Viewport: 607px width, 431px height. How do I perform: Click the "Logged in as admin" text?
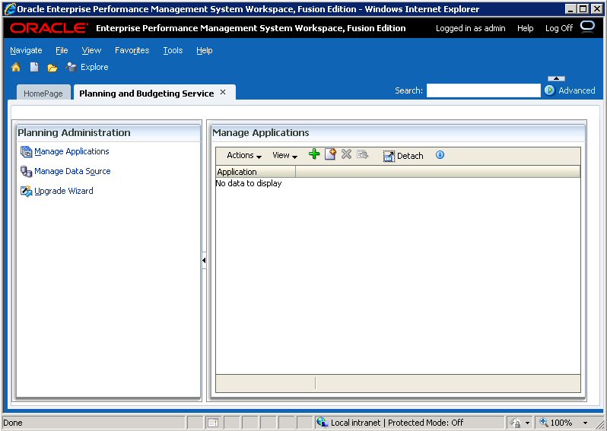click(x=470, y=28)
